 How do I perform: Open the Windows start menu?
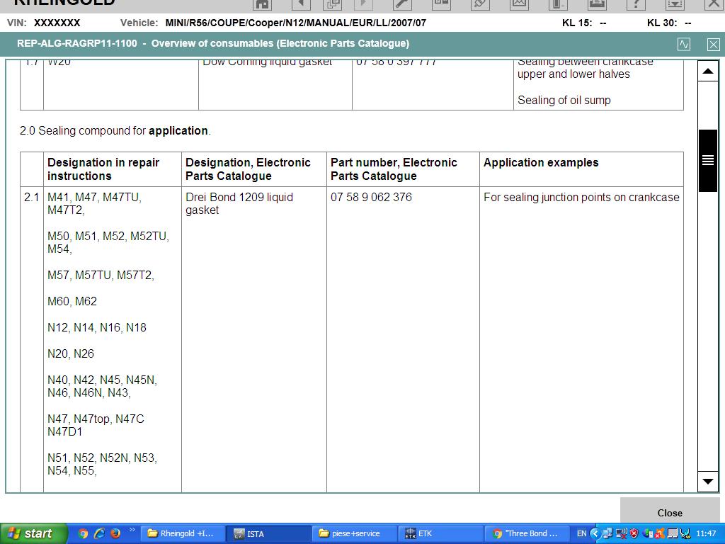pos(32,533)
